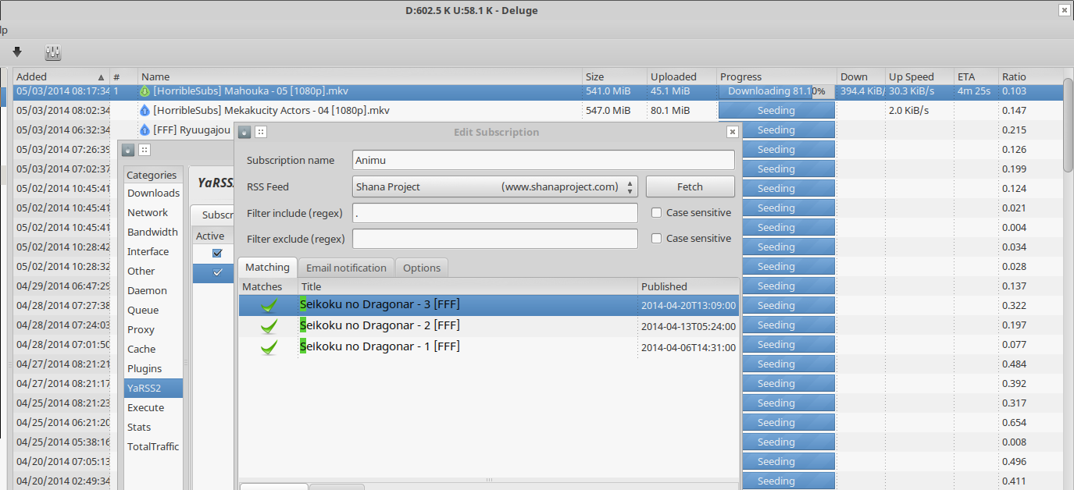
Task: Toggle the highlighted Active subscription checkbox
Action: (x=218, y=272)
